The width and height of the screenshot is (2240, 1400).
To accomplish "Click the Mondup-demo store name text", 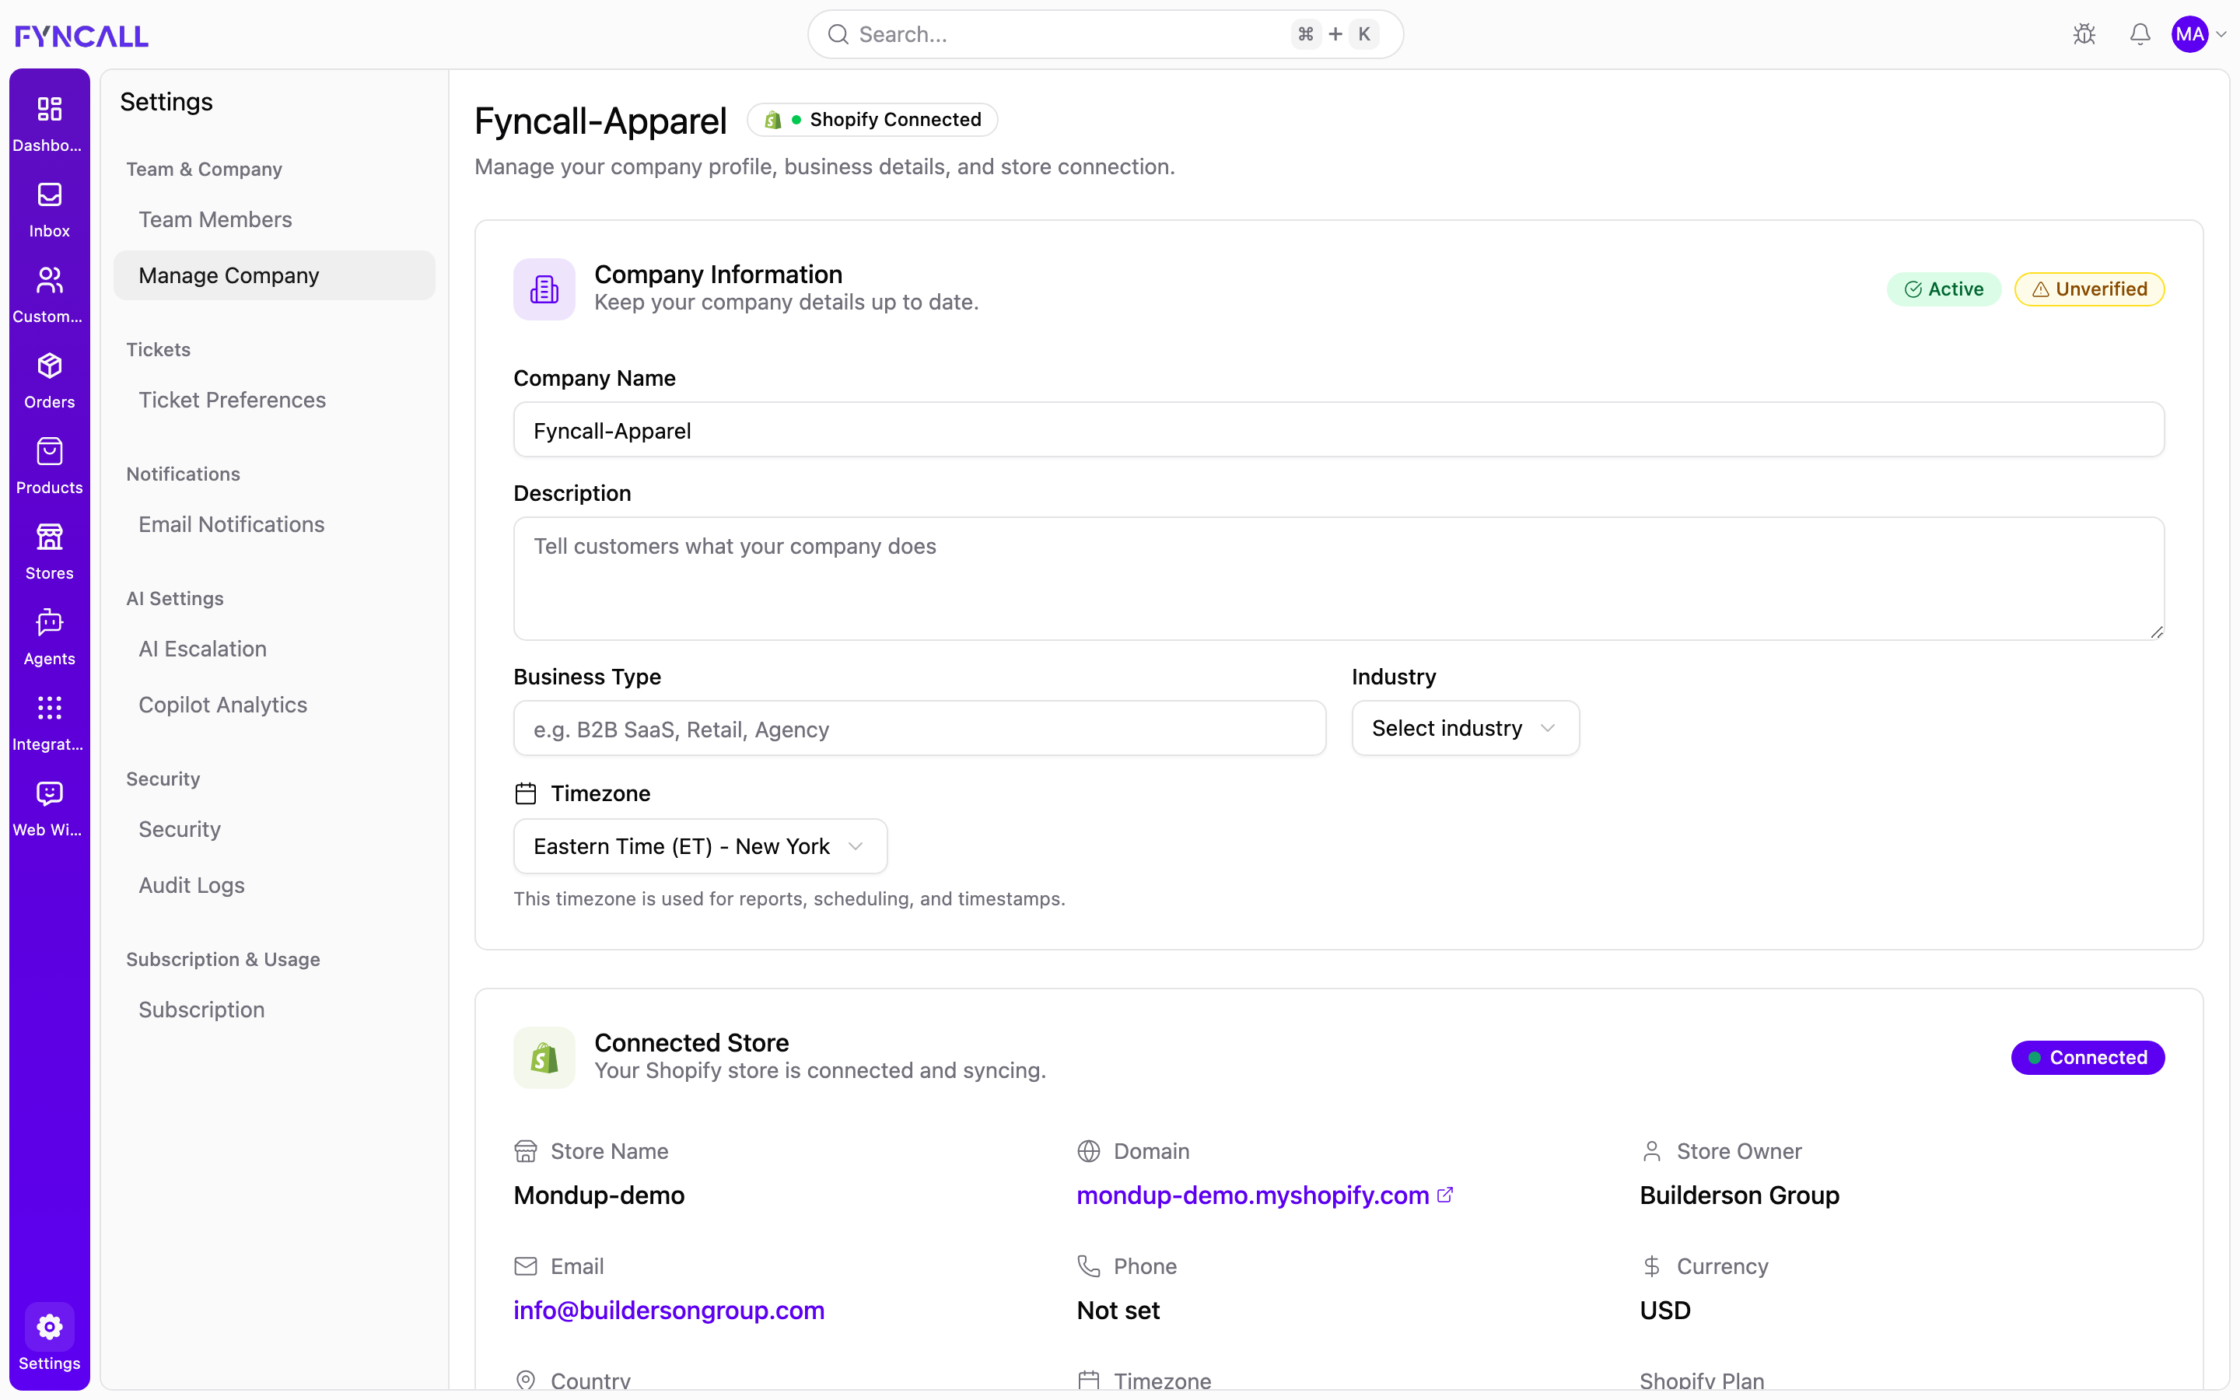I will click(x=599, y=1195).
